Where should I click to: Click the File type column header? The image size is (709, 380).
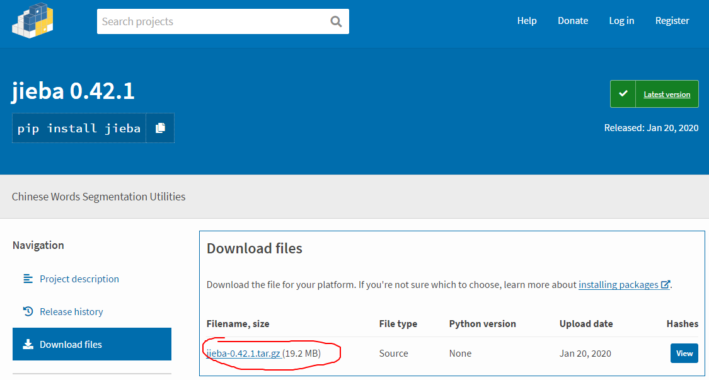398,324
